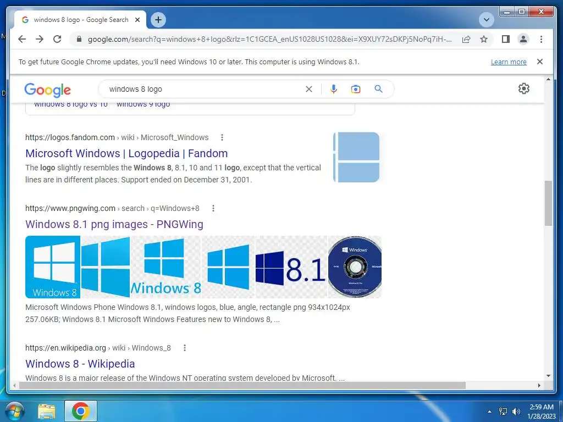This screenshot has height=422, width=563.
Task: Toggle the Chrome side panel
Action: pyautogui.click(x=506, y=39)
